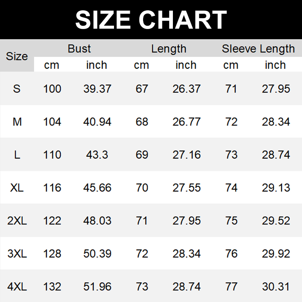Select the M size row label
Viewport: 302px width, 302px height.
click(17, 122)
